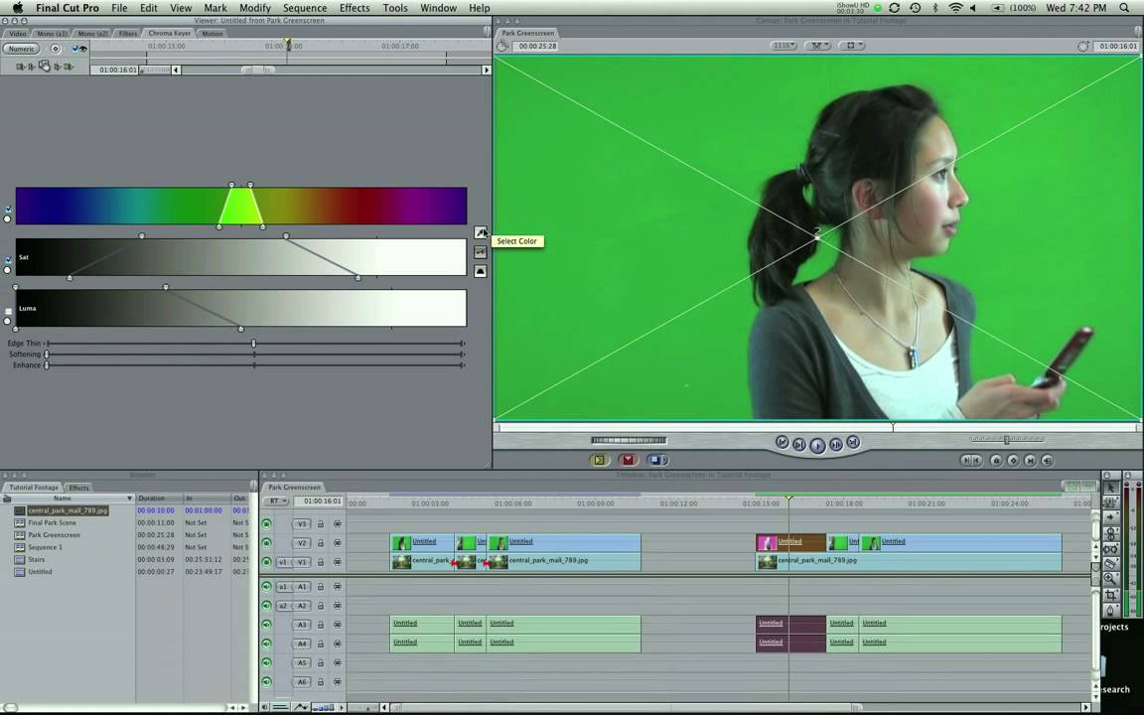Click the Add Marker button in the Canvas

[996, 461]
